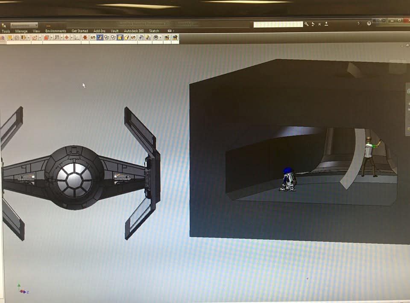This screenshot has height=303, width=410.
Task: Click the leftmost purple icon in the toolbar
Action: tap(2, 38)
